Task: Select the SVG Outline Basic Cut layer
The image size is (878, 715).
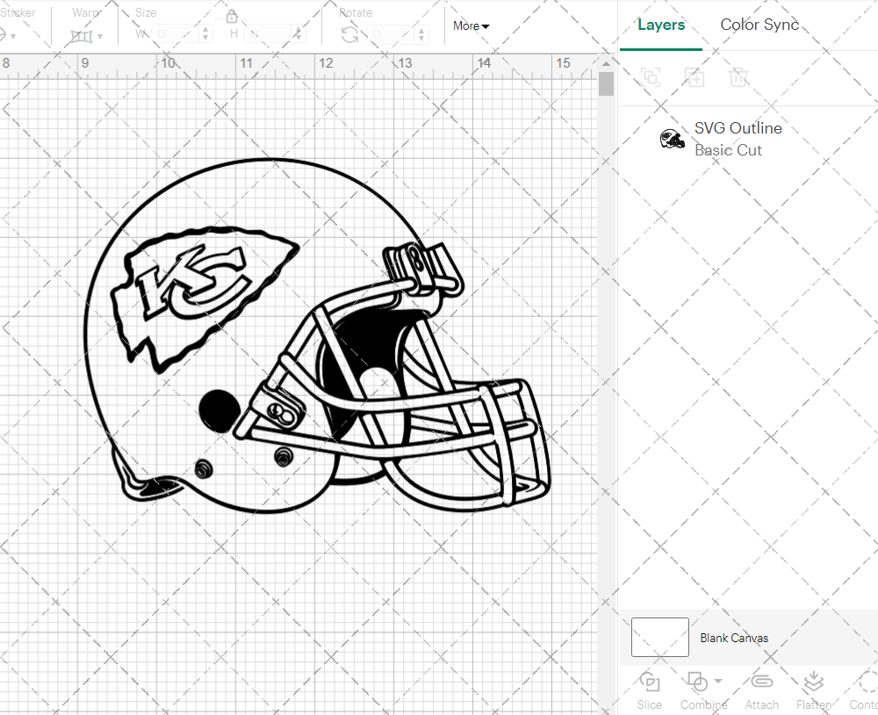Action: point(738,139)
